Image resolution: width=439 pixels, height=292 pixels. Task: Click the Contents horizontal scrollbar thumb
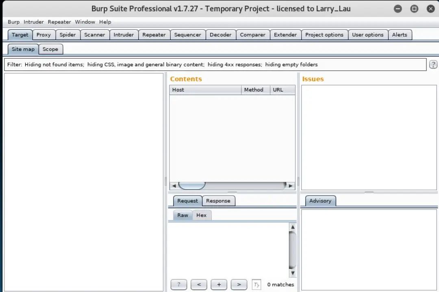[x=192, y=185]
